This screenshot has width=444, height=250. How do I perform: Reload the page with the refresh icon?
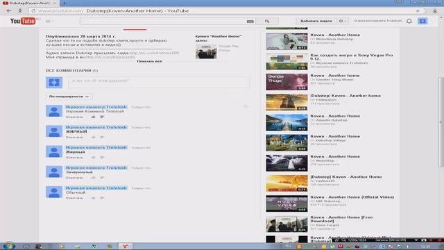coord(33,11)
